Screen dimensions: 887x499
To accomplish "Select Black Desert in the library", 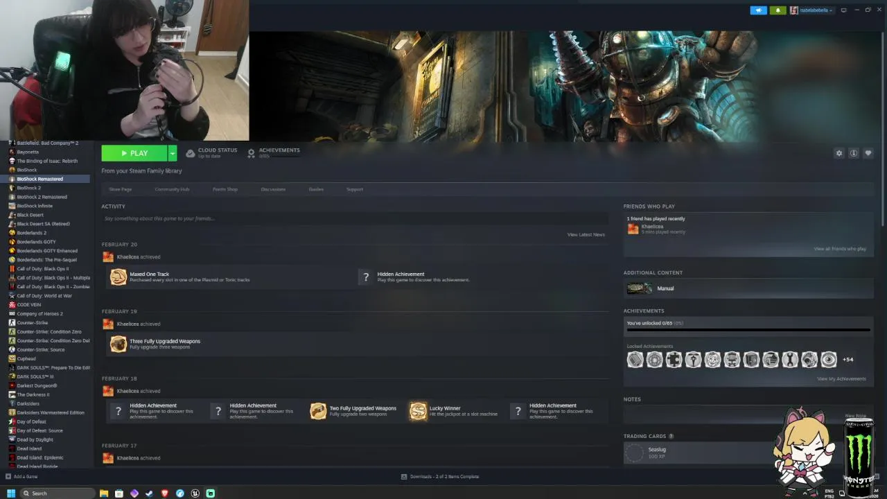I will pyautogui.click(x=30, y=215).
